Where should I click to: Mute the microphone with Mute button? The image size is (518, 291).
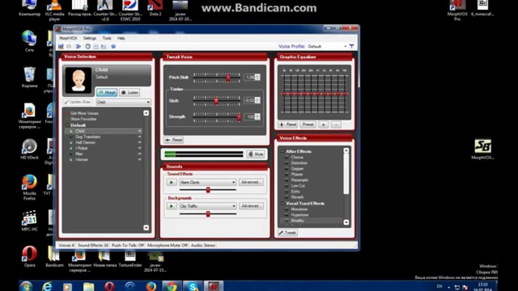tap(255, 154)
